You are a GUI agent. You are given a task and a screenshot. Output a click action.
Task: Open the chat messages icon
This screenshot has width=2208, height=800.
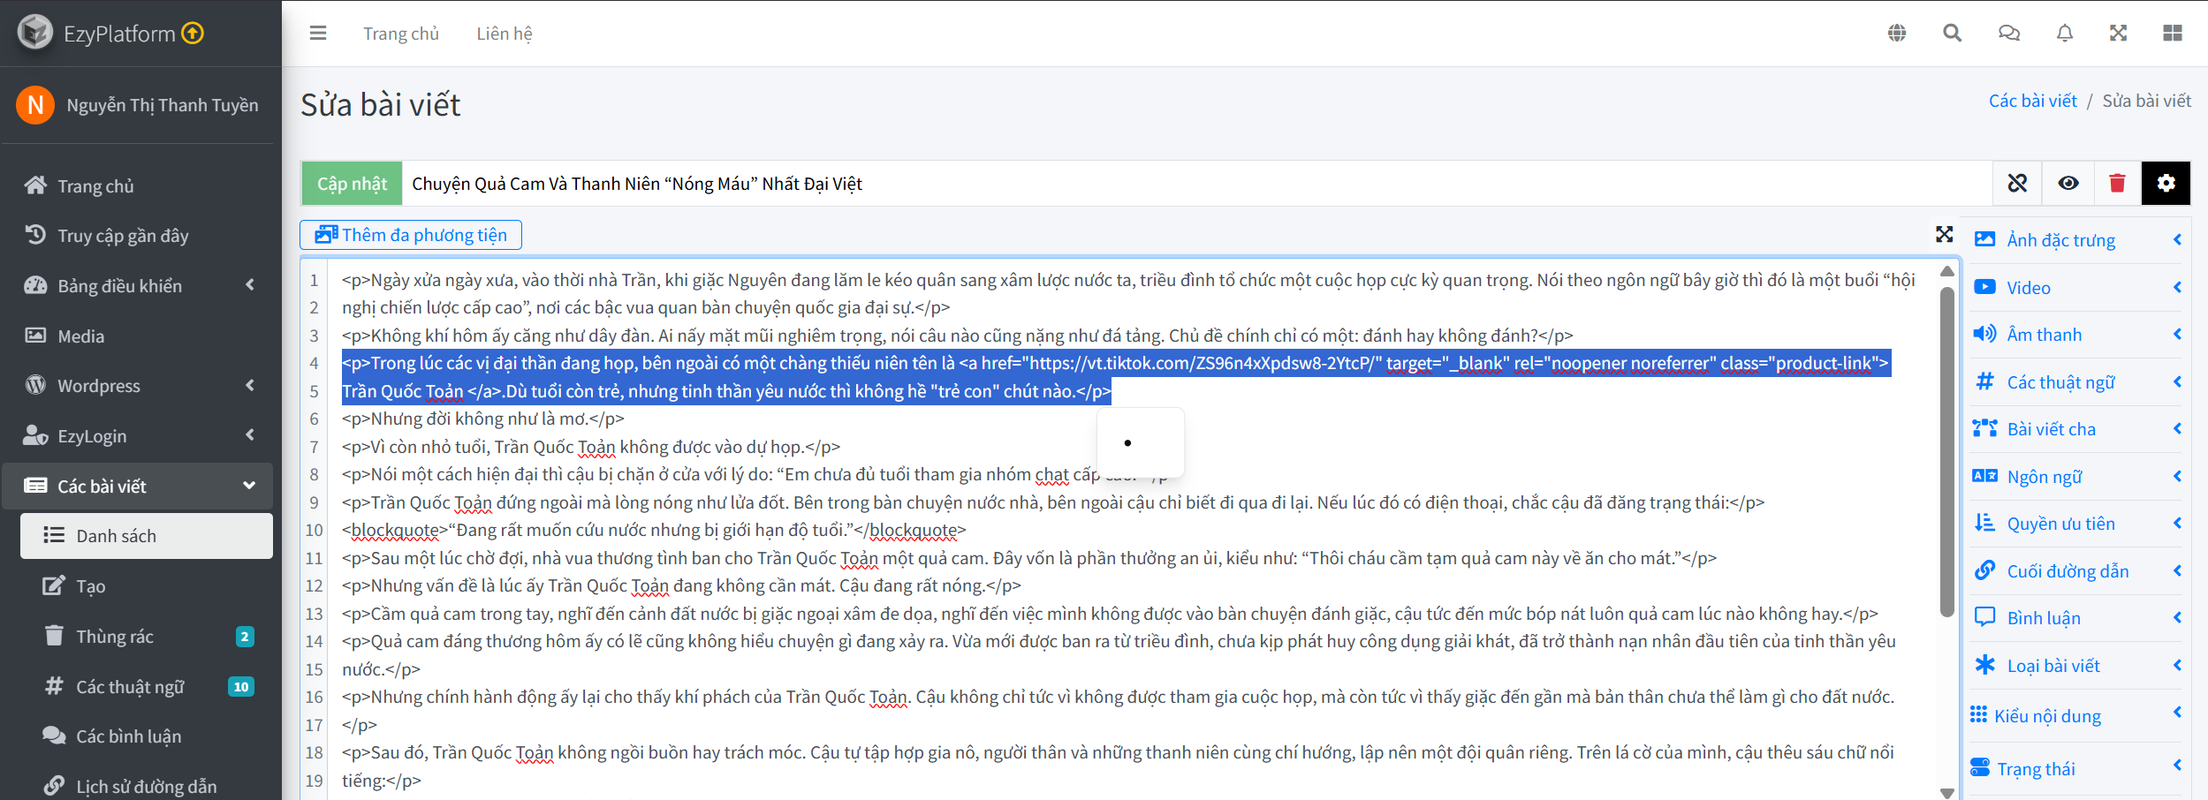pos(2008,34)
